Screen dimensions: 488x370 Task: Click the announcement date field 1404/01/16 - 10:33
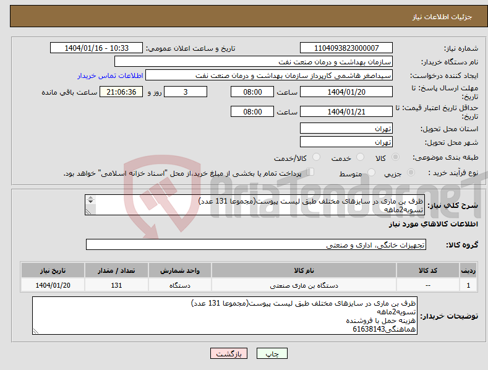coord(96,48)
